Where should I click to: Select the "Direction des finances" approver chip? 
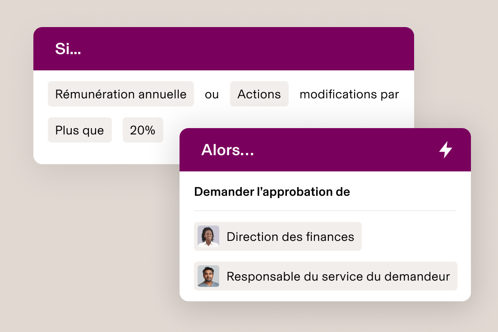point(278,236)
